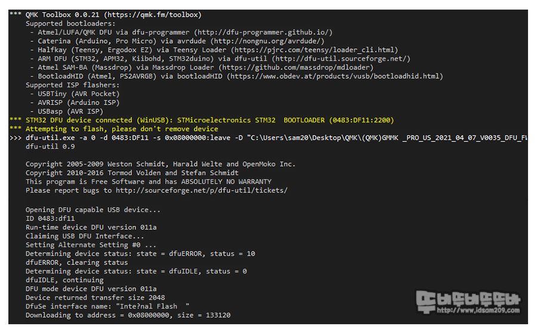Click the 'Downloading to address' last line
Viewport: 537px width, 332px height.
point(128,315)
